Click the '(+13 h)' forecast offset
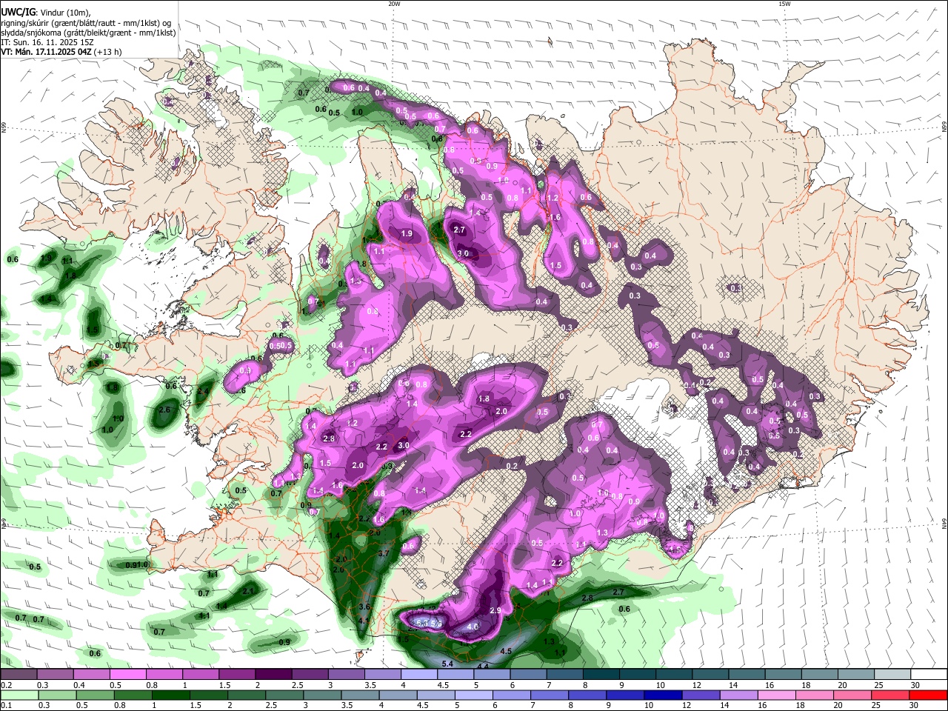Image resolution: width=948 pixels, height=711 pixels. pos(108,52)
